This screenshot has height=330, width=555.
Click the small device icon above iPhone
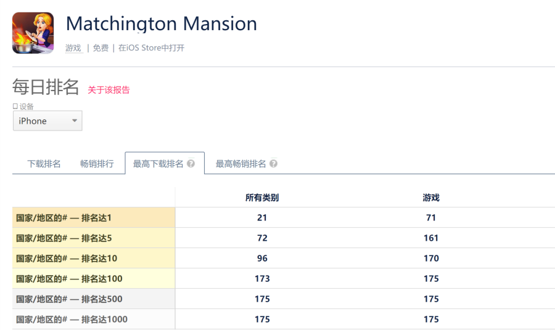[x=15, y=107]
